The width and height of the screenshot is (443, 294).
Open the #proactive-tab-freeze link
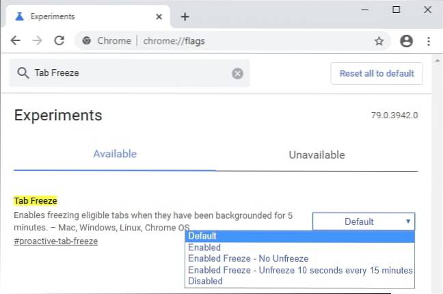pyautogui.click(x=55, y=241)
